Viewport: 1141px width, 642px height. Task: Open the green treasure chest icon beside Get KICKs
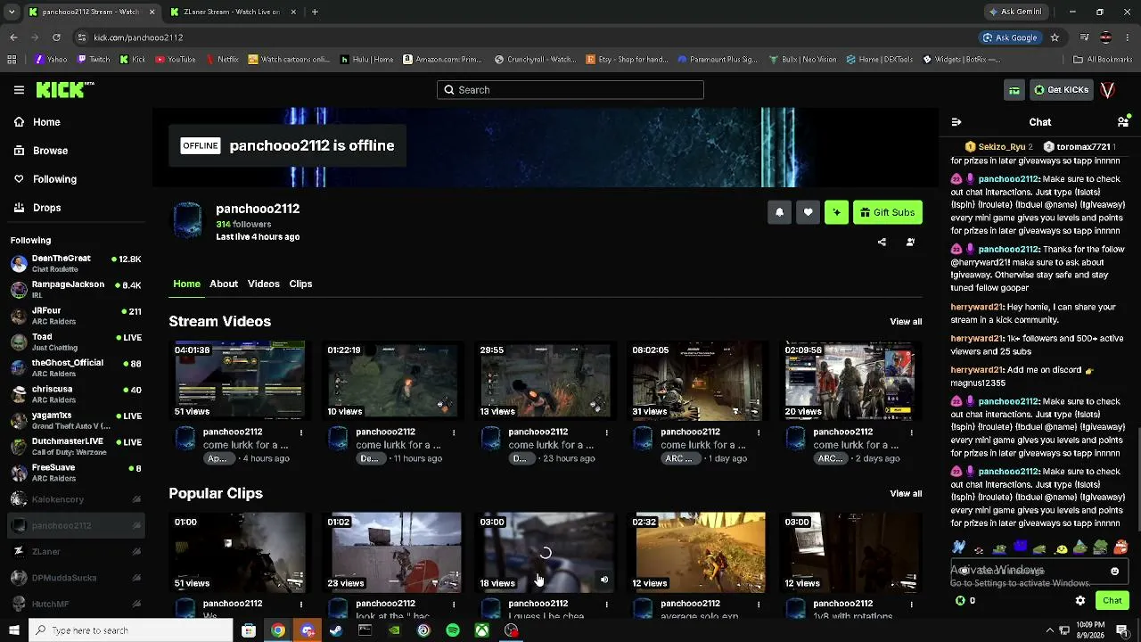pyautogui.click(x=1014, y=90)
